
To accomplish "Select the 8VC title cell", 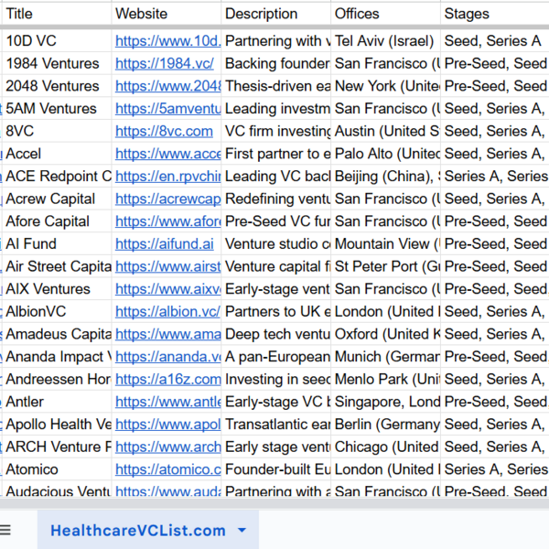I will click(57, 131).
